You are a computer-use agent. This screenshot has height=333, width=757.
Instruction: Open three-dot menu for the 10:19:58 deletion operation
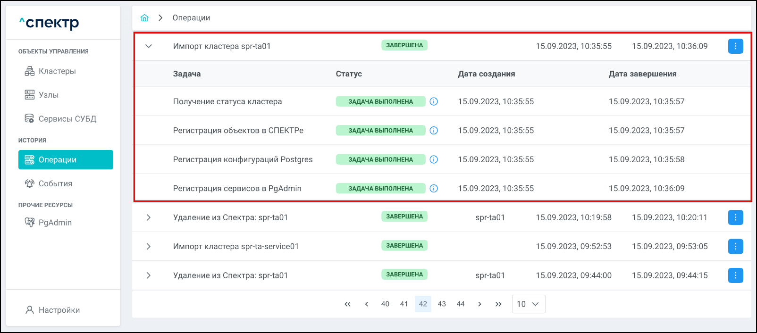click(x=735, y=217)
